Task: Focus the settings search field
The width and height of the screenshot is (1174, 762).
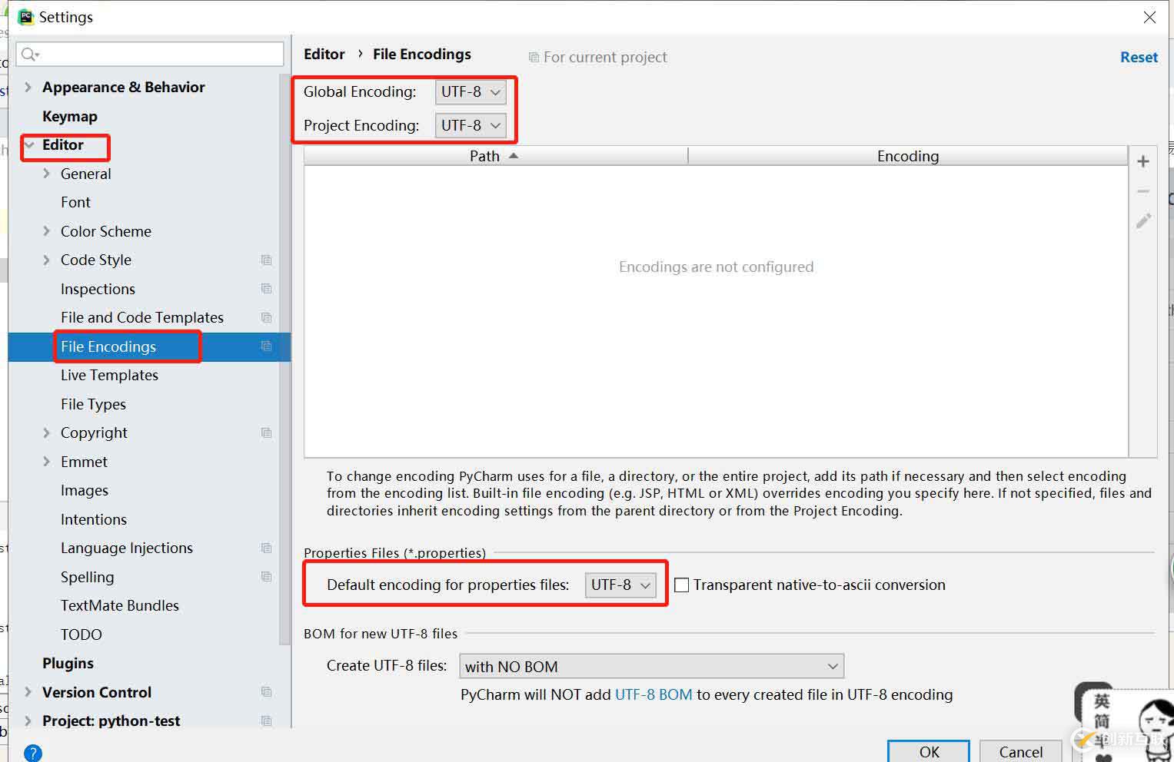Action: pyautogui.click(x=150, y=54)
